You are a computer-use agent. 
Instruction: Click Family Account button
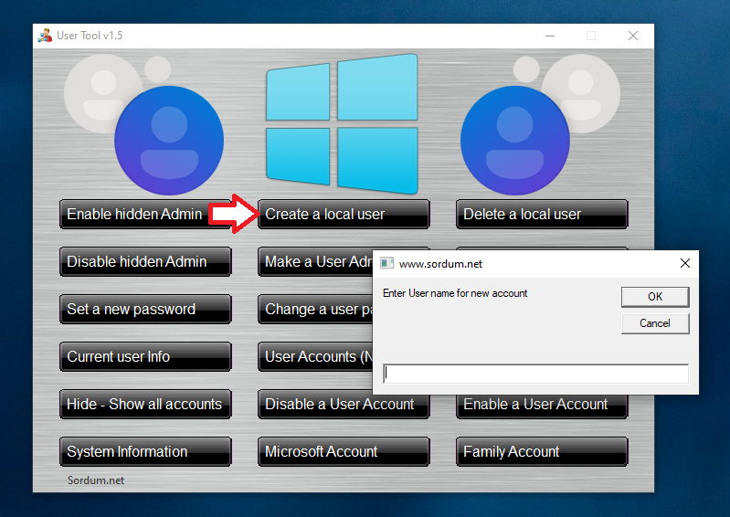point(542,451)
